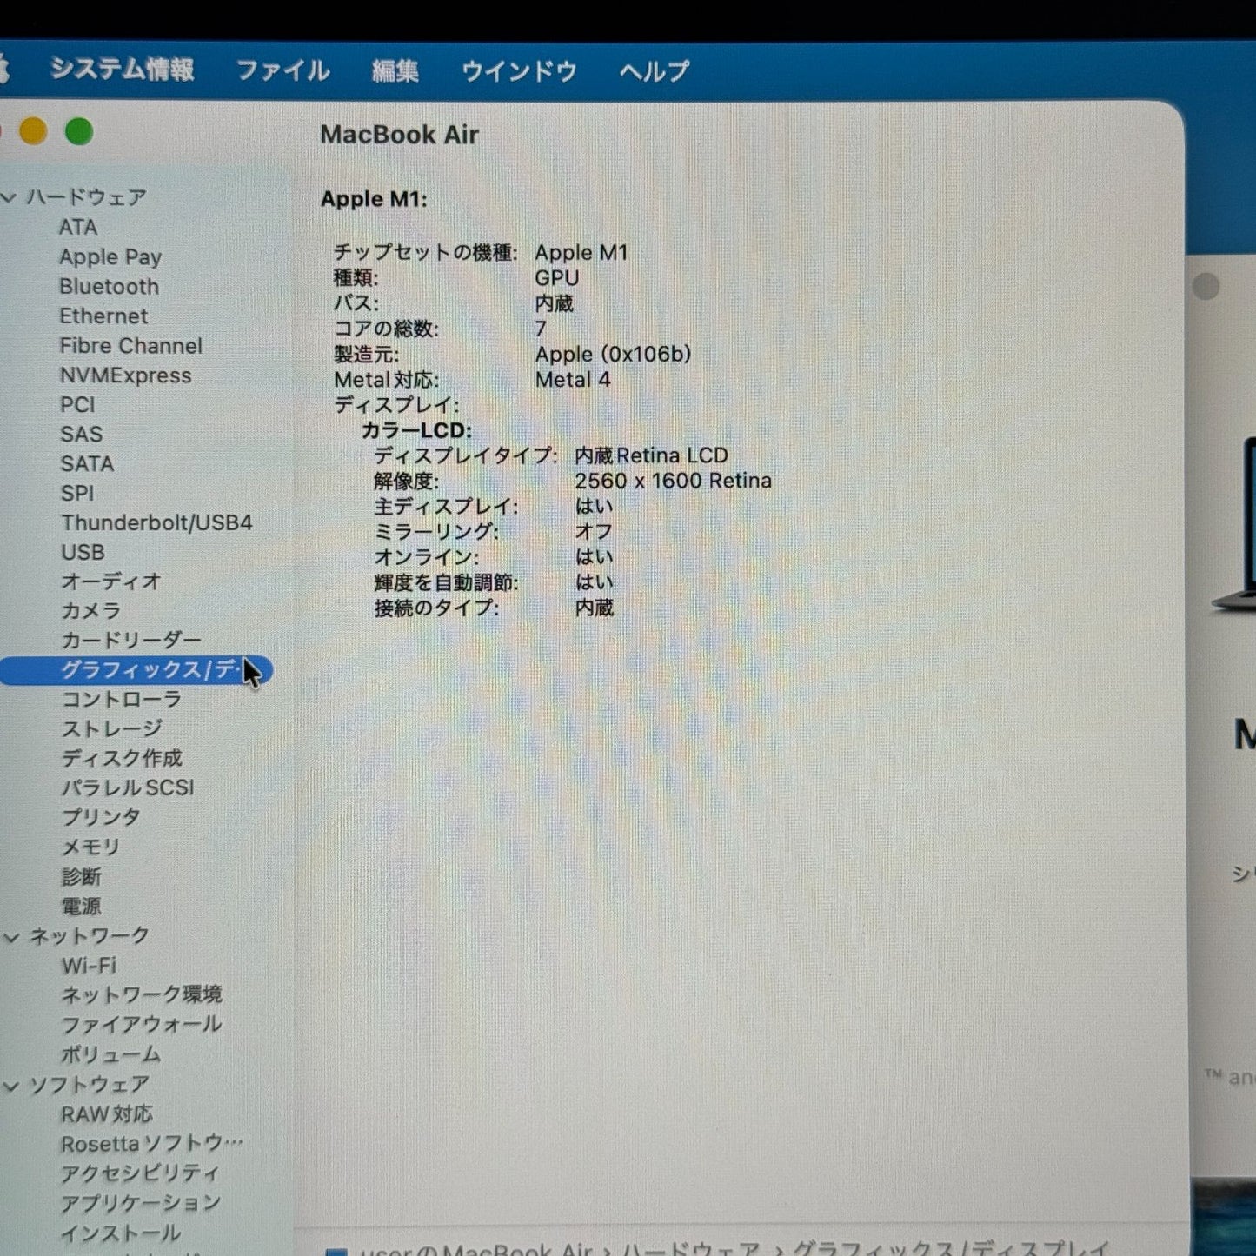Select SAS in the sidebar
1256x1256 pixels.
point(82,435)
